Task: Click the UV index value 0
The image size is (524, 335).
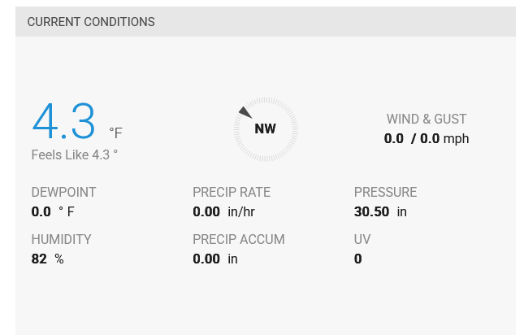Action: (358, 259)
